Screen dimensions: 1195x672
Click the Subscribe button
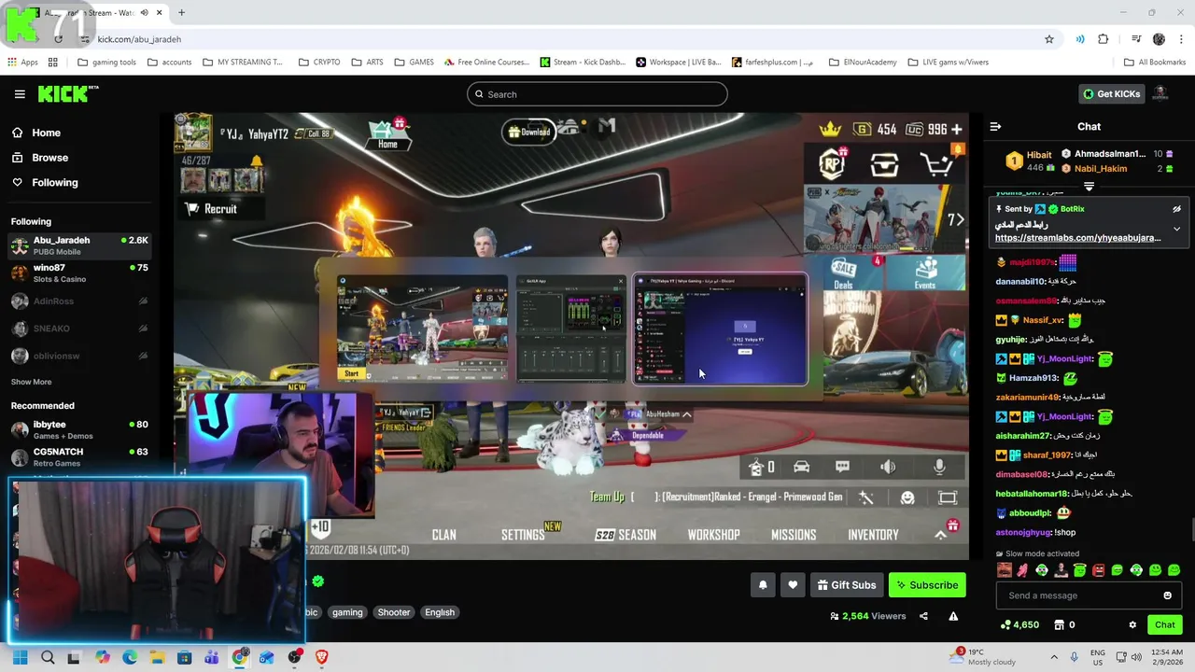point(927,585)
